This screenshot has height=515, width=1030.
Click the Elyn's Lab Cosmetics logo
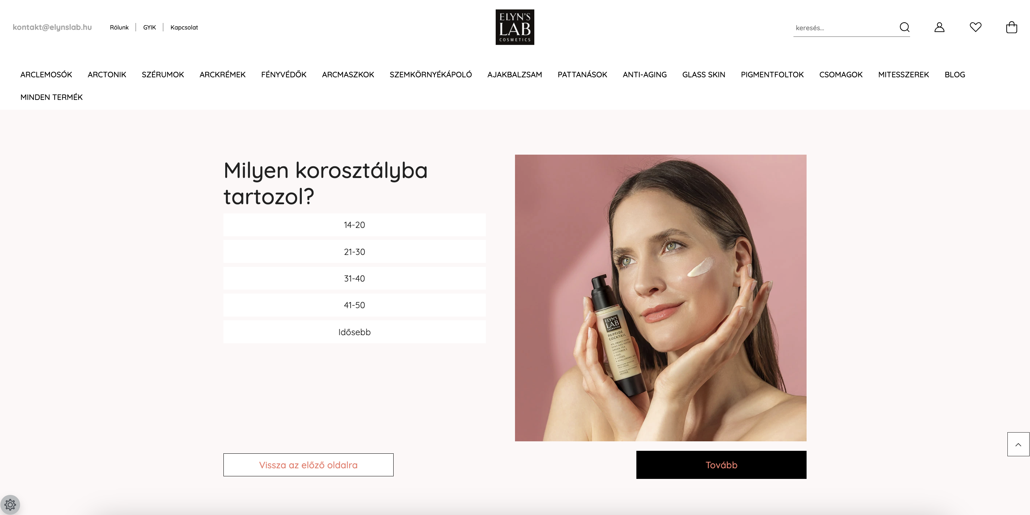point(515,27)
